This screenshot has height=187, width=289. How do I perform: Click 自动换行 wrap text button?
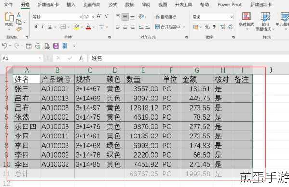[x=166, y=17]
